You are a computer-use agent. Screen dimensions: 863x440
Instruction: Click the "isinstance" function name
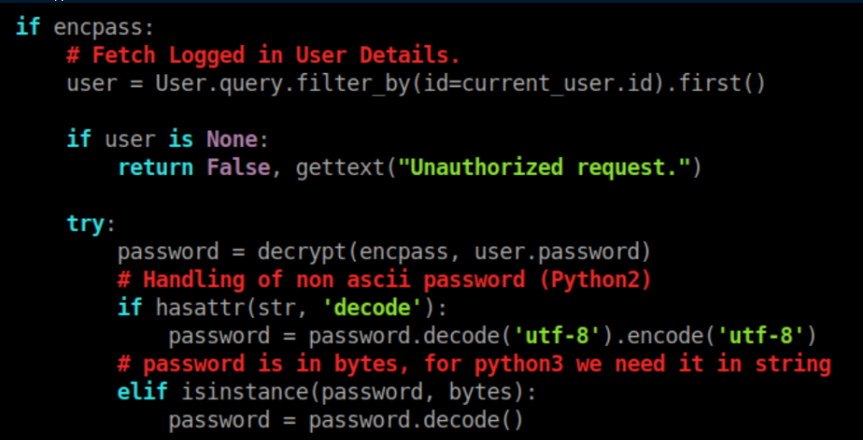[220, 392]
